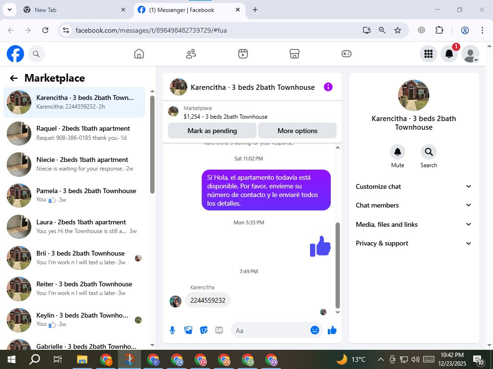Open the Raquel 2beds 1bath apartment conversation
Image resolution: width=493 pixels, height=369 pixels.
pos(75,134)
